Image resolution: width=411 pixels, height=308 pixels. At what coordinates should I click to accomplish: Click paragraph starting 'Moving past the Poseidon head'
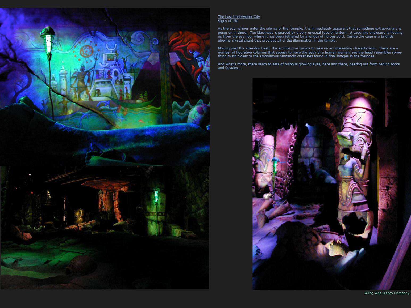[310, 52]
